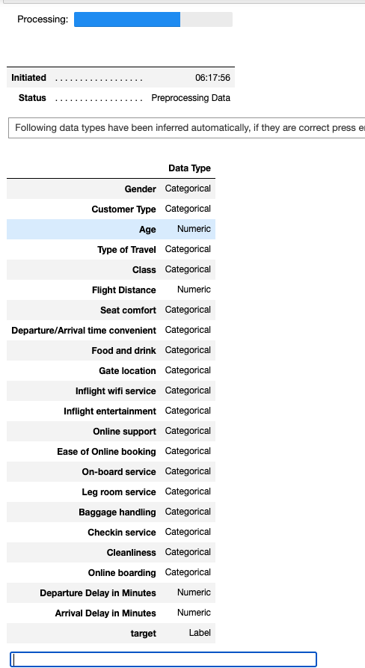
Task: Select the Online support row label
Action: point(124,432)
